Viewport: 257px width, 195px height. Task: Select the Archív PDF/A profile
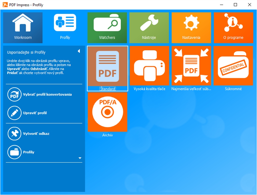pos(107,112)
